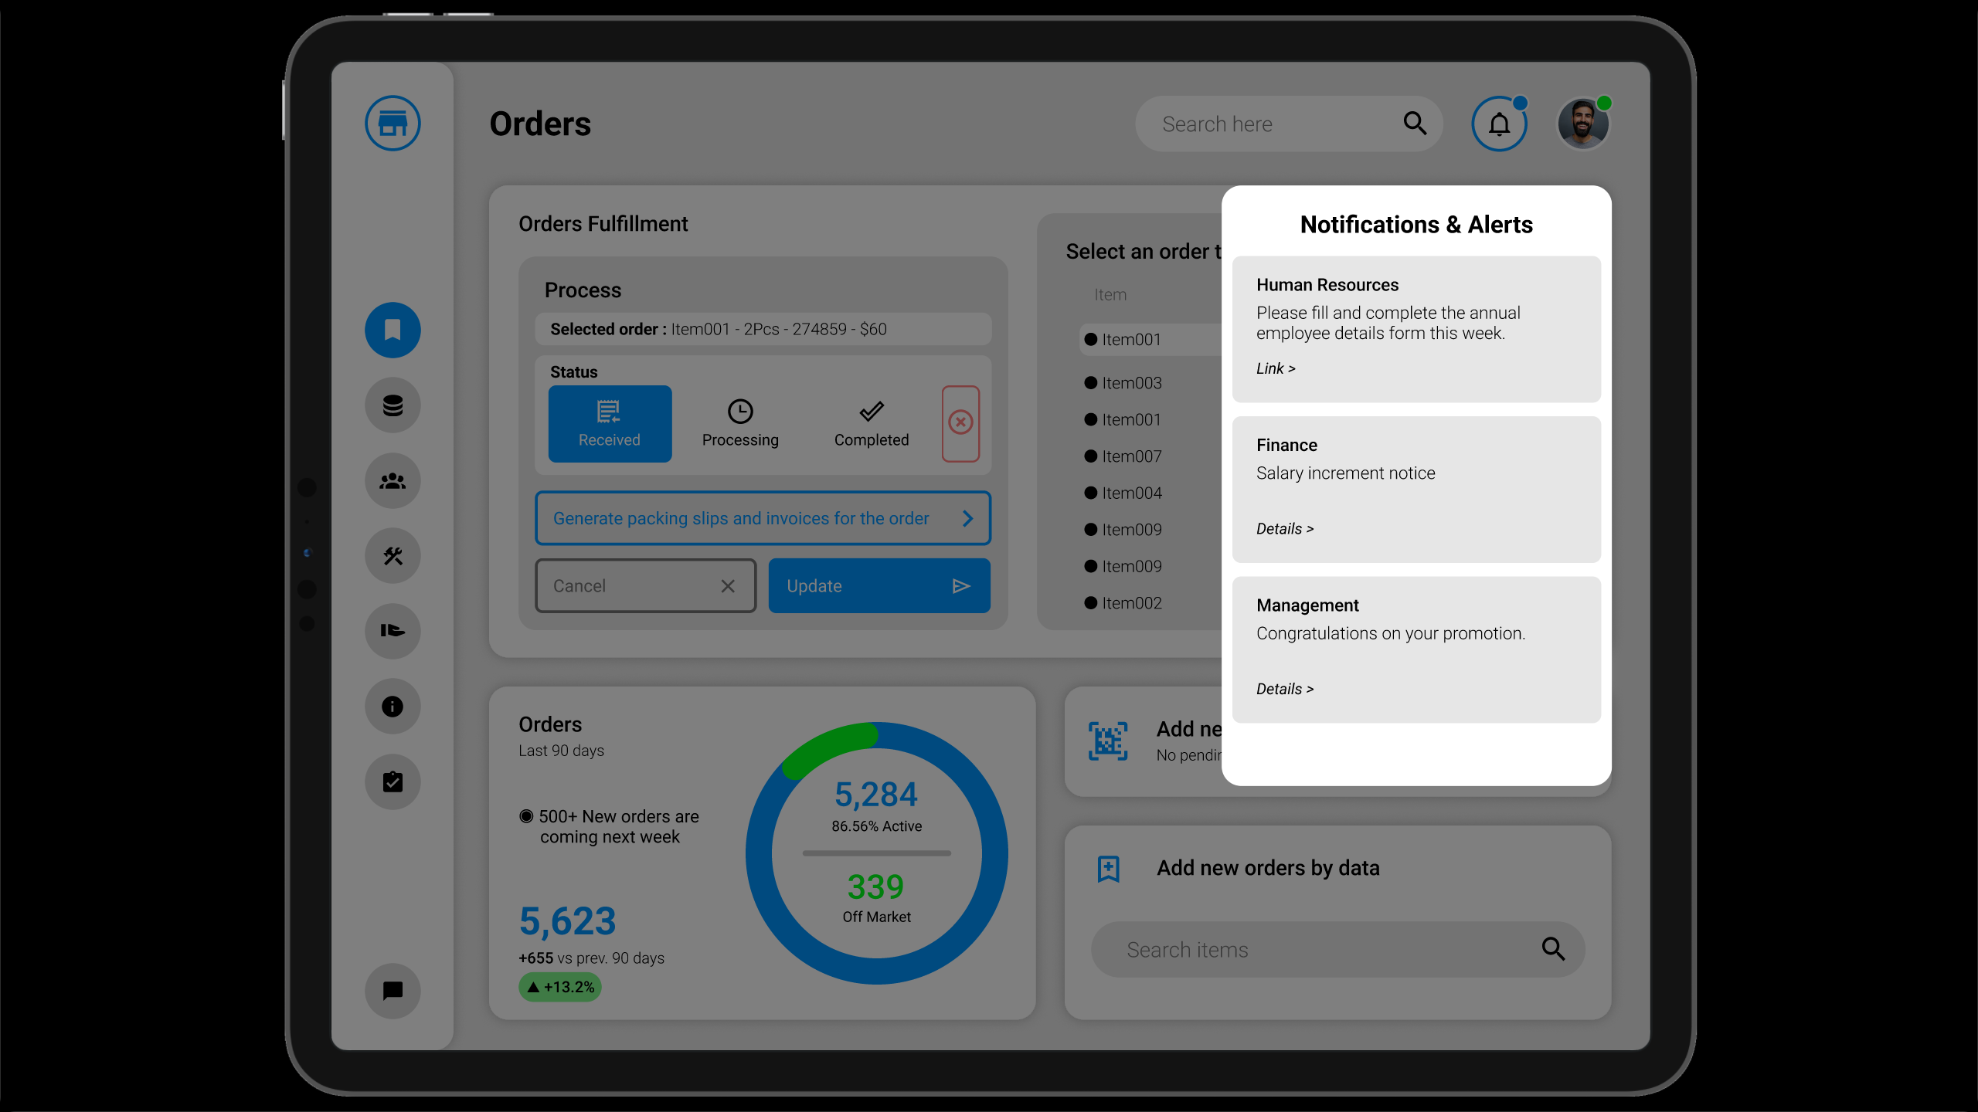Click the Update button
This screenshot has width=1978, height=1112.
[x=879, y=585]
